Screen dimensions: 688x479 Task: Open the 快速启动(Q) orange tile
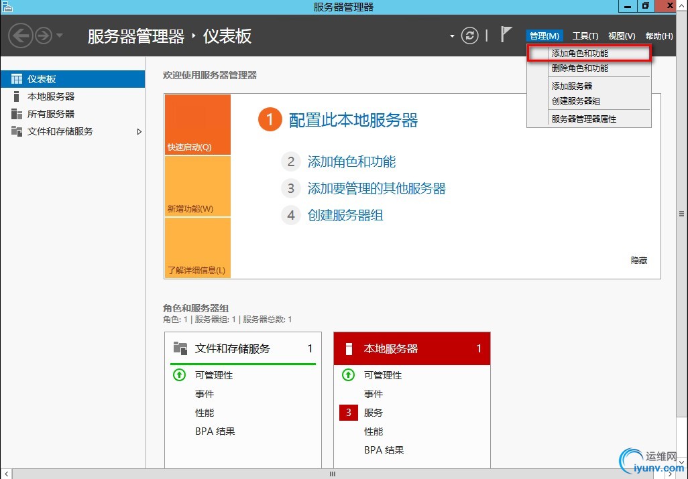tap(197, 125)
